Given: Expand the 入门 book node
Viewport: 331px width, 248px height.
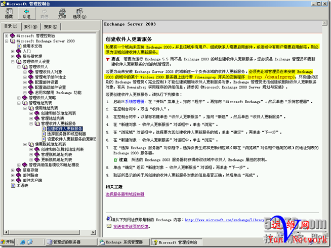Looking at the screenshot, I should [x=13, y=51].
